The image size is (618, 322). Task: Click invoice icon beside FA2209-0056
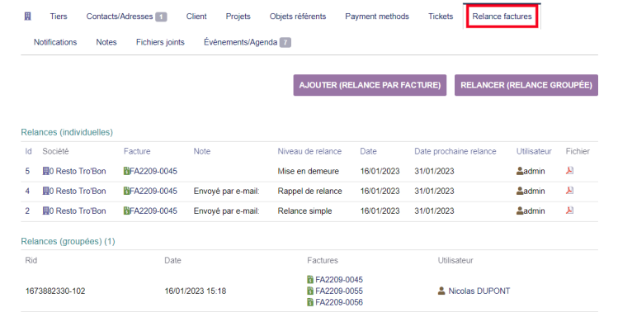pyautogui.click(x=310, y=302)
